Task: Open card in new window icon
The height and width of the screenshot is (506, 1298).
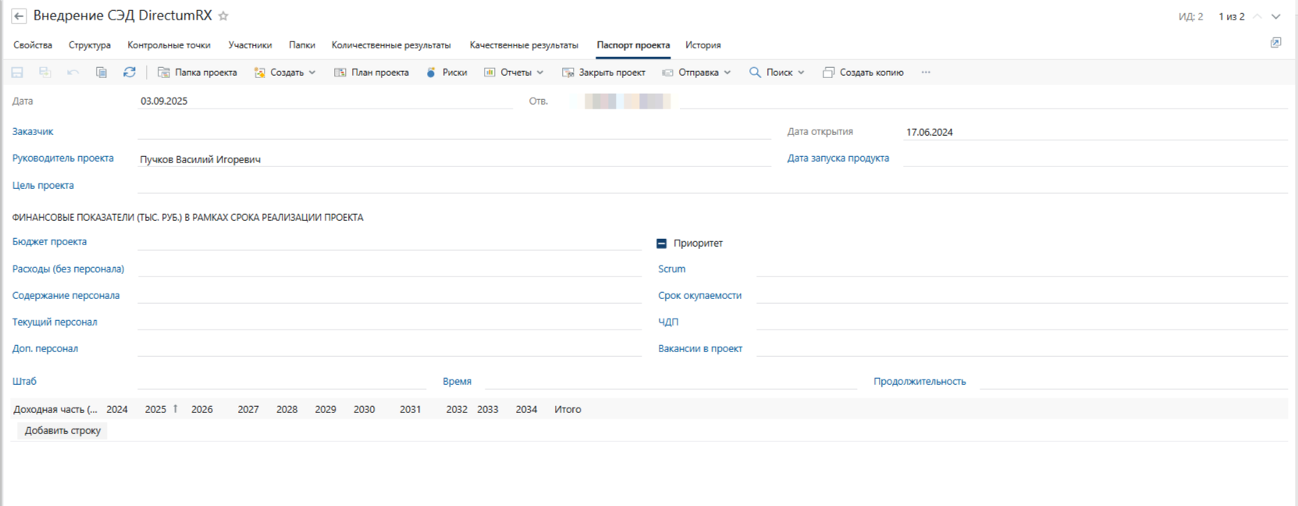Action: tap(1275, 43)
